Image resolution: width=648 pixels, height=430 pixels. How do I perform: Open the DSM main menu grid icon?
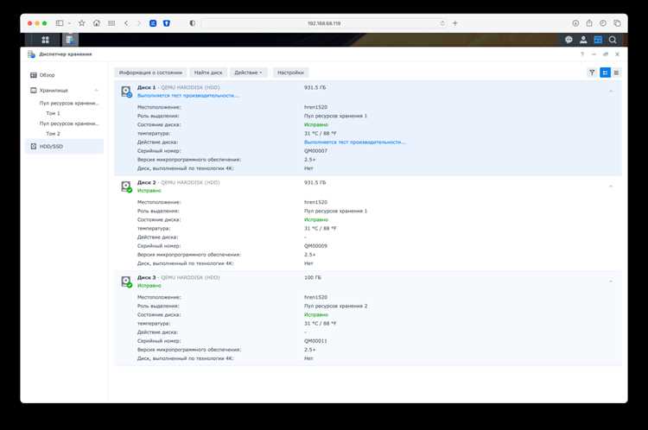[x=46, y=40]
